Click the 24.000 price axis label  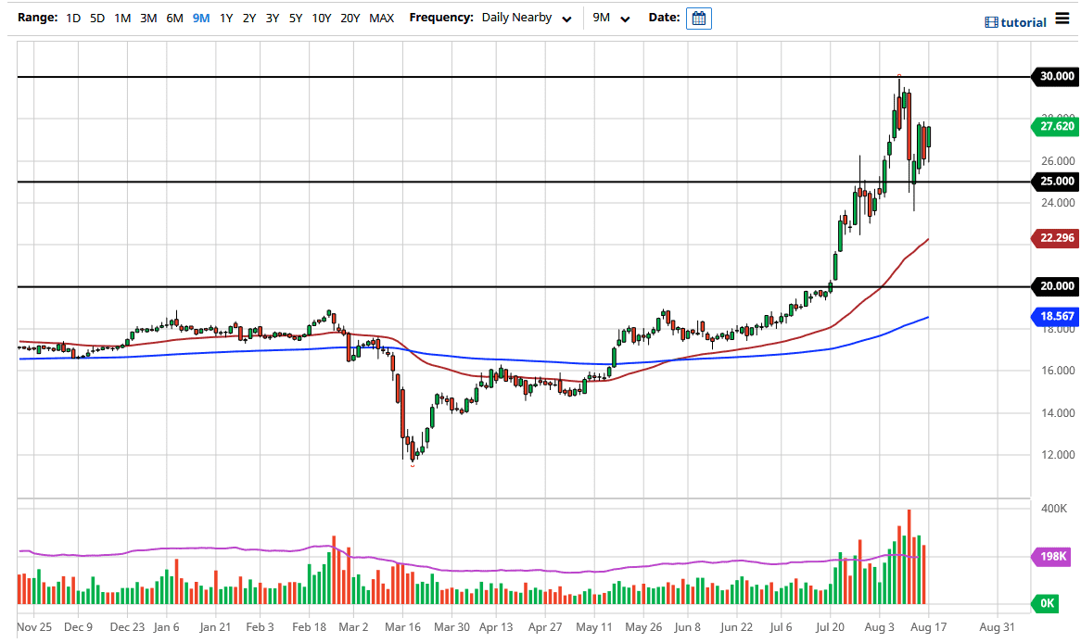tap(1058, 203)
